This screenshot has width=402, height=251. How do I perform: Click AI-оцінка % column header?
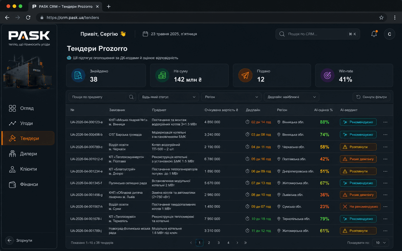point(323,110)
